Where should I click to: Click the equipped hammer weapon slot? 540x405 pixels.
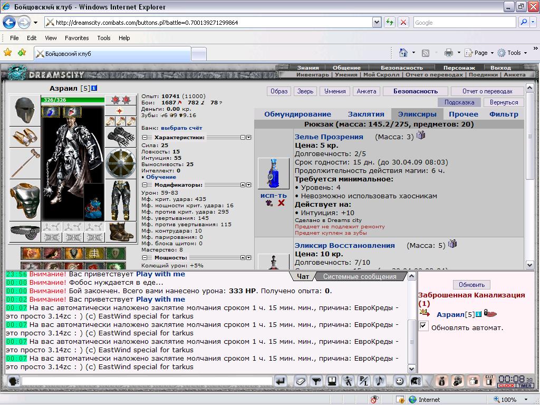point(25,163)
